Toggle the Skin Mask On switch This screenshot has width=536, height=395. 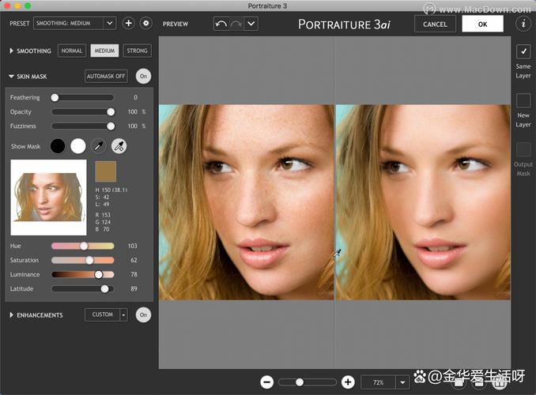click(x=143, y=76)
